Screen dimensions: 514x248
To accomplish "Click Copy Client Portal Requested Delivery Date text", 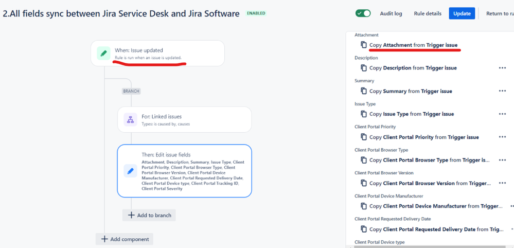I will click(x=436, y=229).
